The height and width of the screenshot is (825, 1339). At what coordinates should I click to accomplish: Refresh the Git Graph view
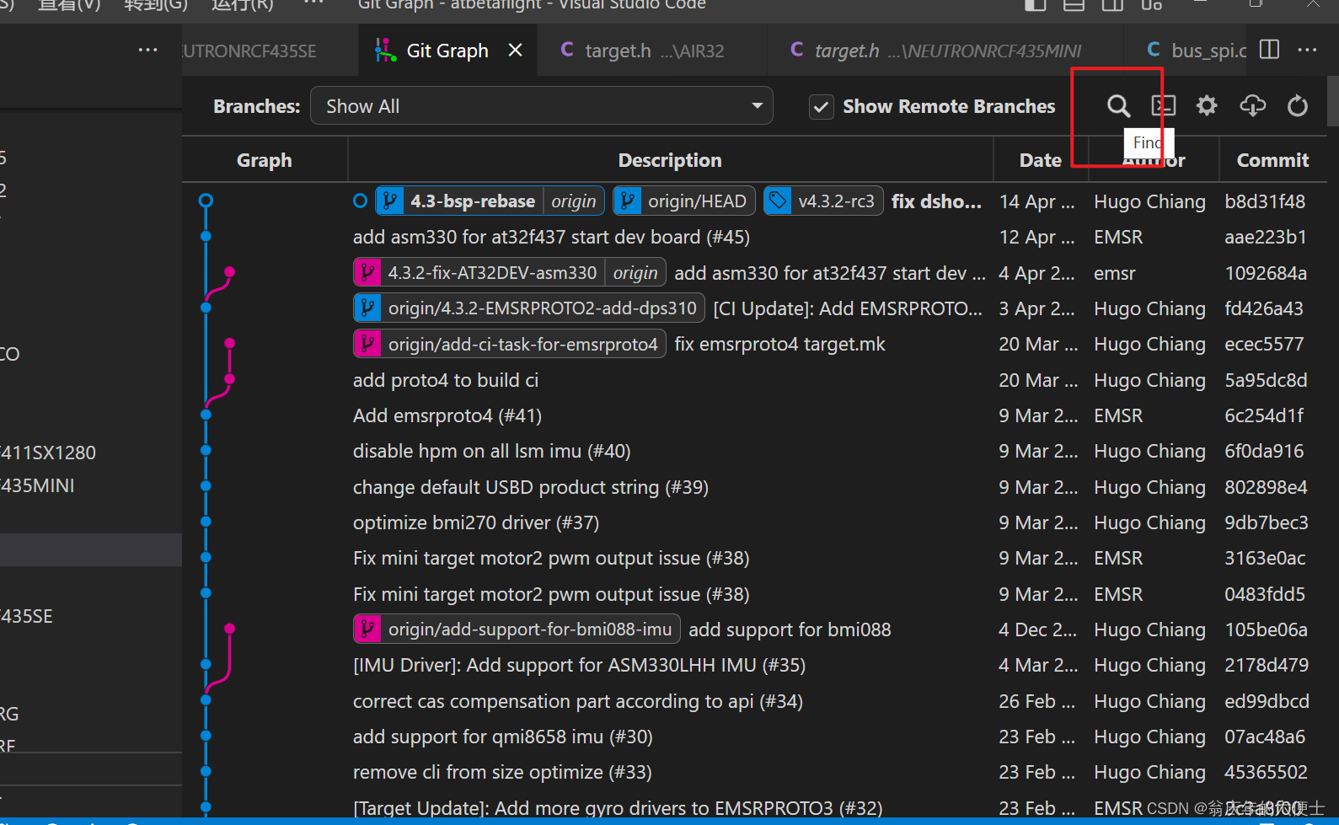tap(1298, 106)
